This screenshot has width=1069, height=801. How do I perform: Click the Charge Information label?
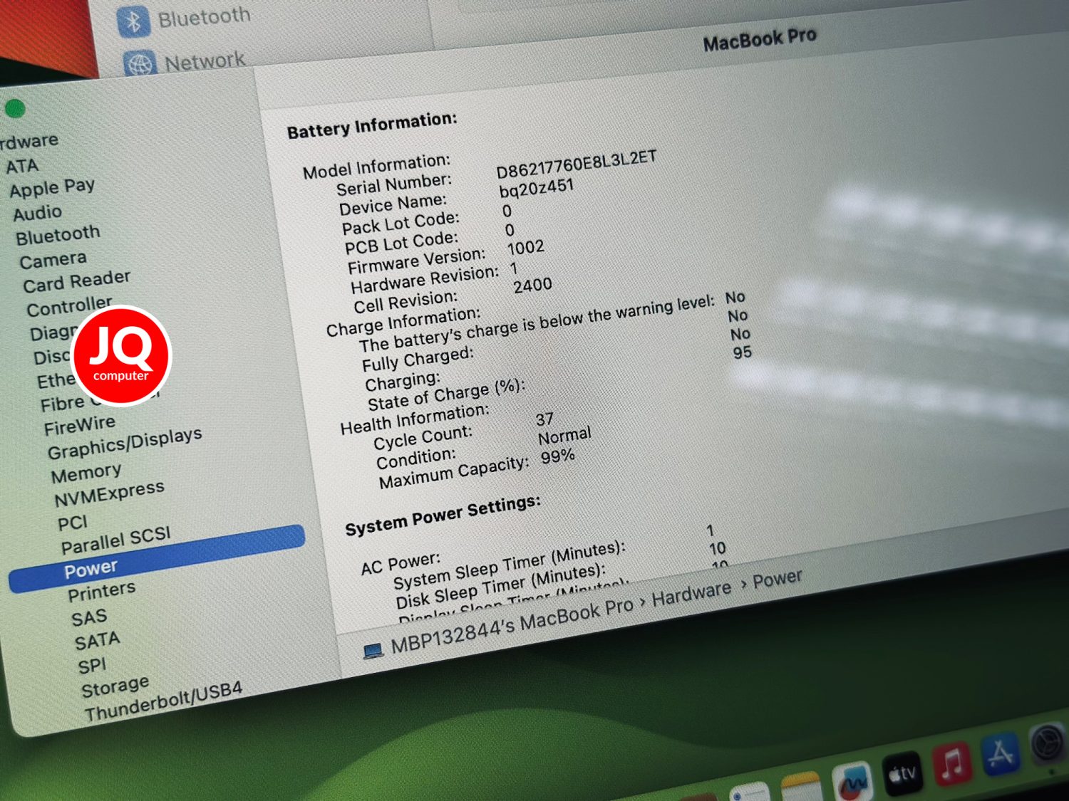(403, 321)
